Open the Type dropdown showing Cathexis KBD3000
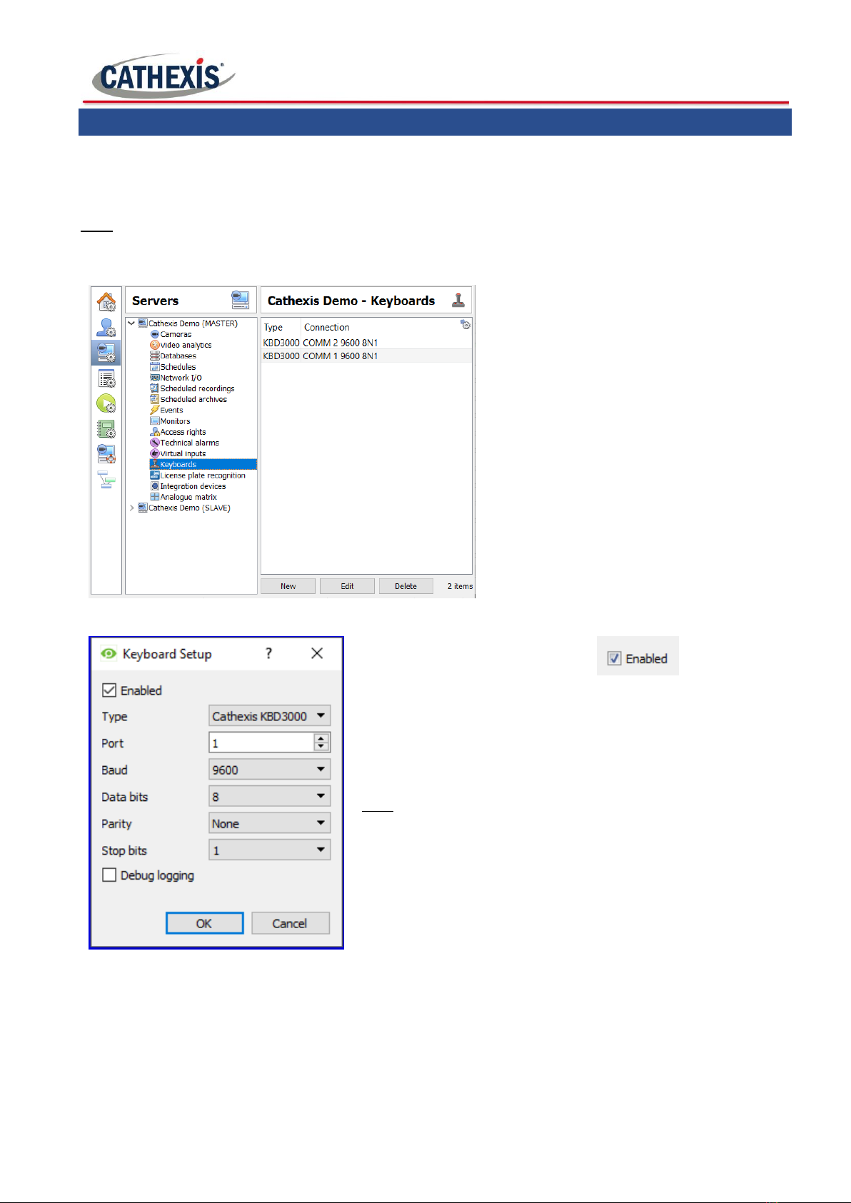851x1203 pixels. point(270,716)
